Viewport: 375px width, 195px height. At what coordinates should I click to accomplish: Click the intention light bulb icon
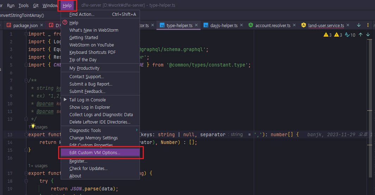(x=33, y=125)
